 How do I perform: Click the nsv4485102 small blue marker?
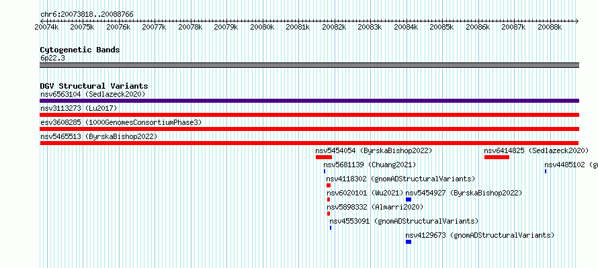546,171
